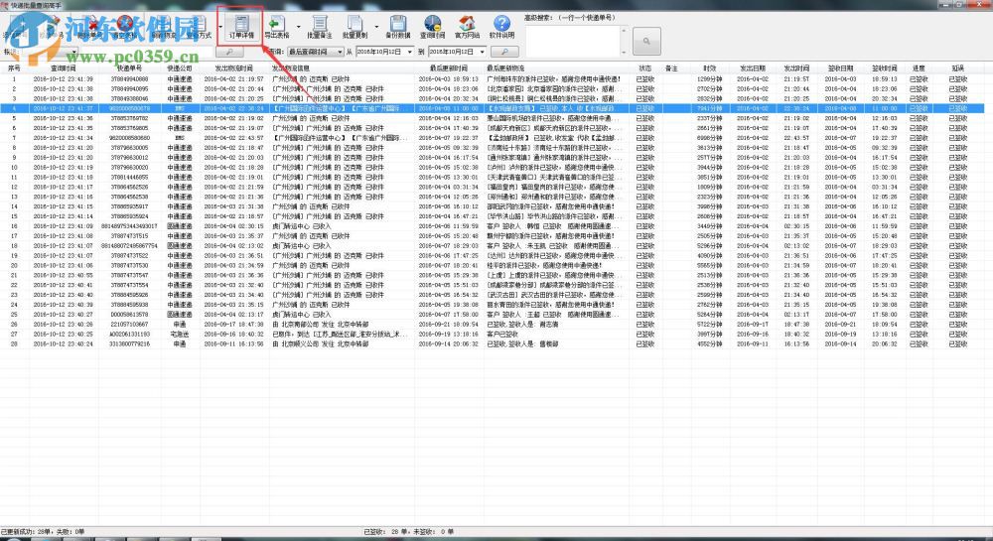Expand the 查询方式 dropdown arrow

point(220,27)
